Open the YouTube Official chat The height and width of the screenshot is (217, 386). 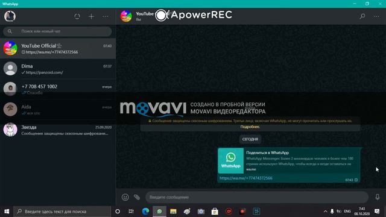point(58,48)
